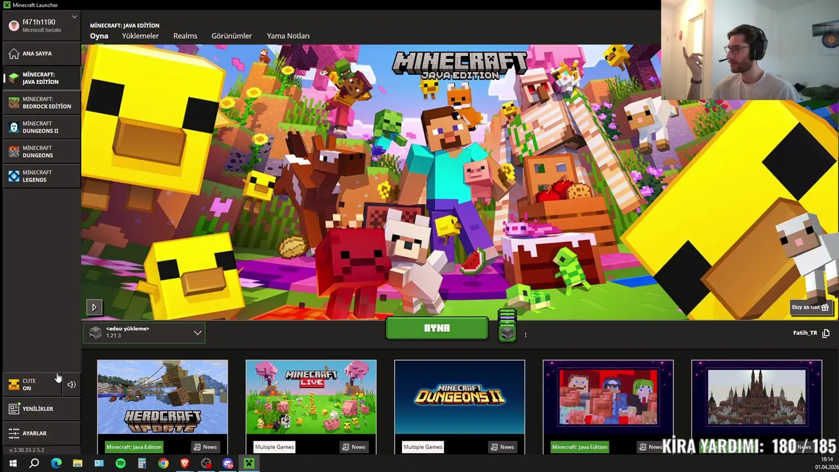Open the Minecraft Live news thumbnail
The image size is (839, 472).
(x=311, y=397)
